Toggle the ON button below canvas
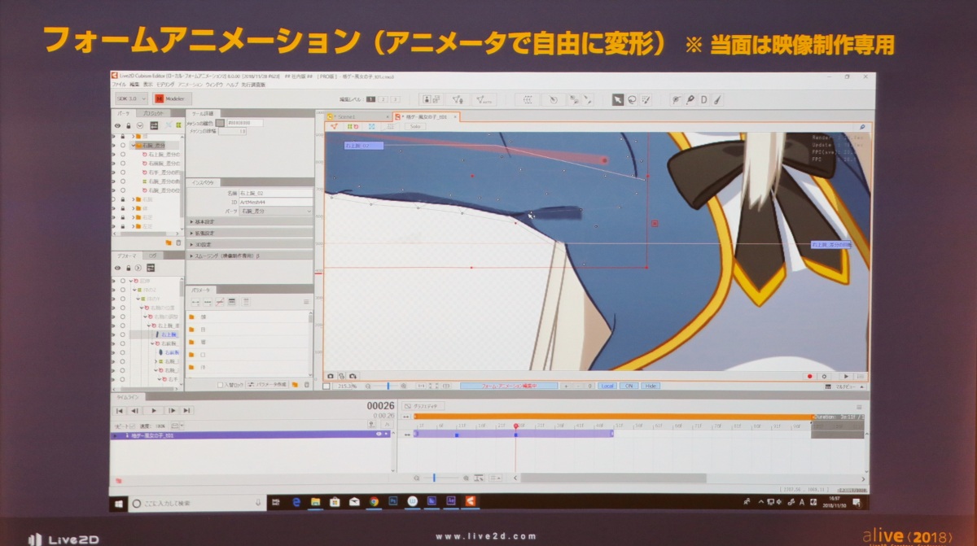The image size is (977, 546). point(629,386)
